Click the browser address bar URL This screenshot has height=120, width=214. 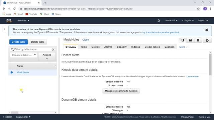pos(78,9)
